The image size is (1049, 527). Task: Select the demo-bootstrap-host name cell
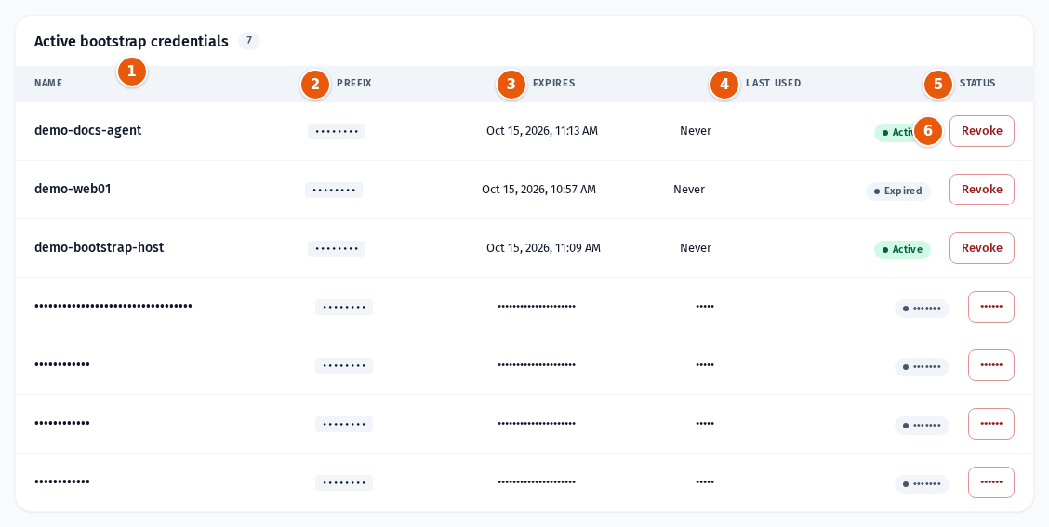(99, 247)
